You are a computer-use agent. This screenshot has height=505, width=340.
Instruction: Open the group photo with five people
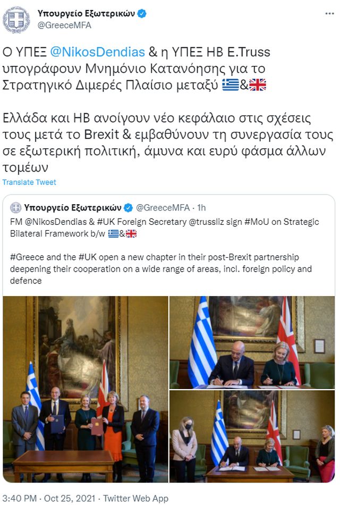[x=86, y=389]
